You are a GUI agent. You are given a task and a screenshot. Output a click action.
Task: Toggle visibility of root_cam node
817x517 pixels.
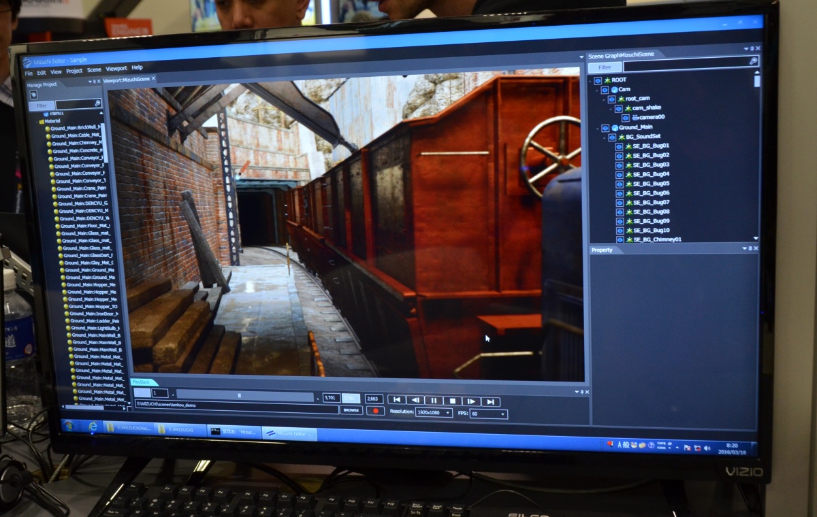pos(611,99)
